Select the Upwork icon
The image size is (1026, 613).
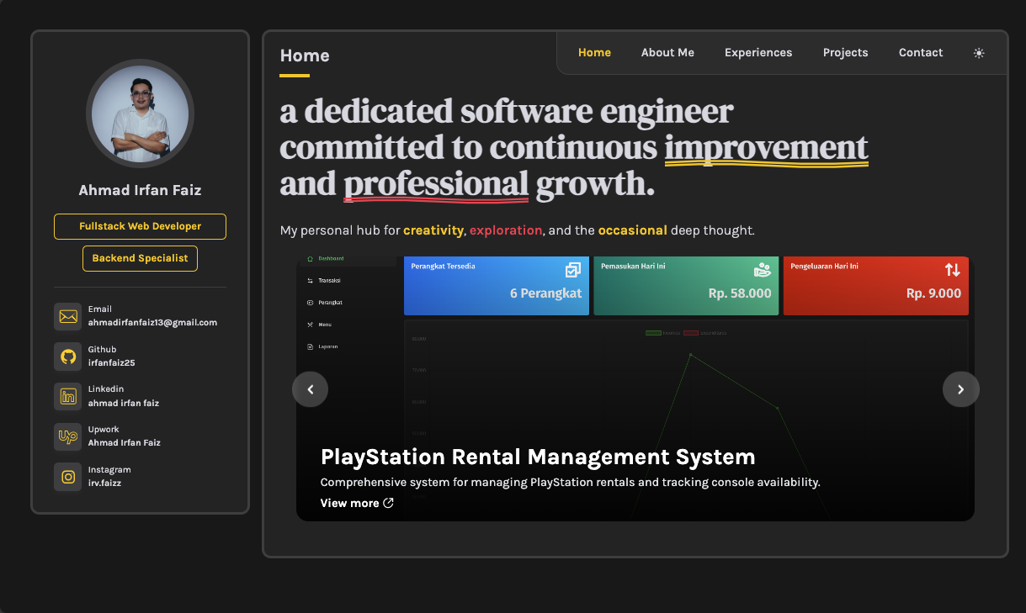pyautogui.click(x=67, y=436)
